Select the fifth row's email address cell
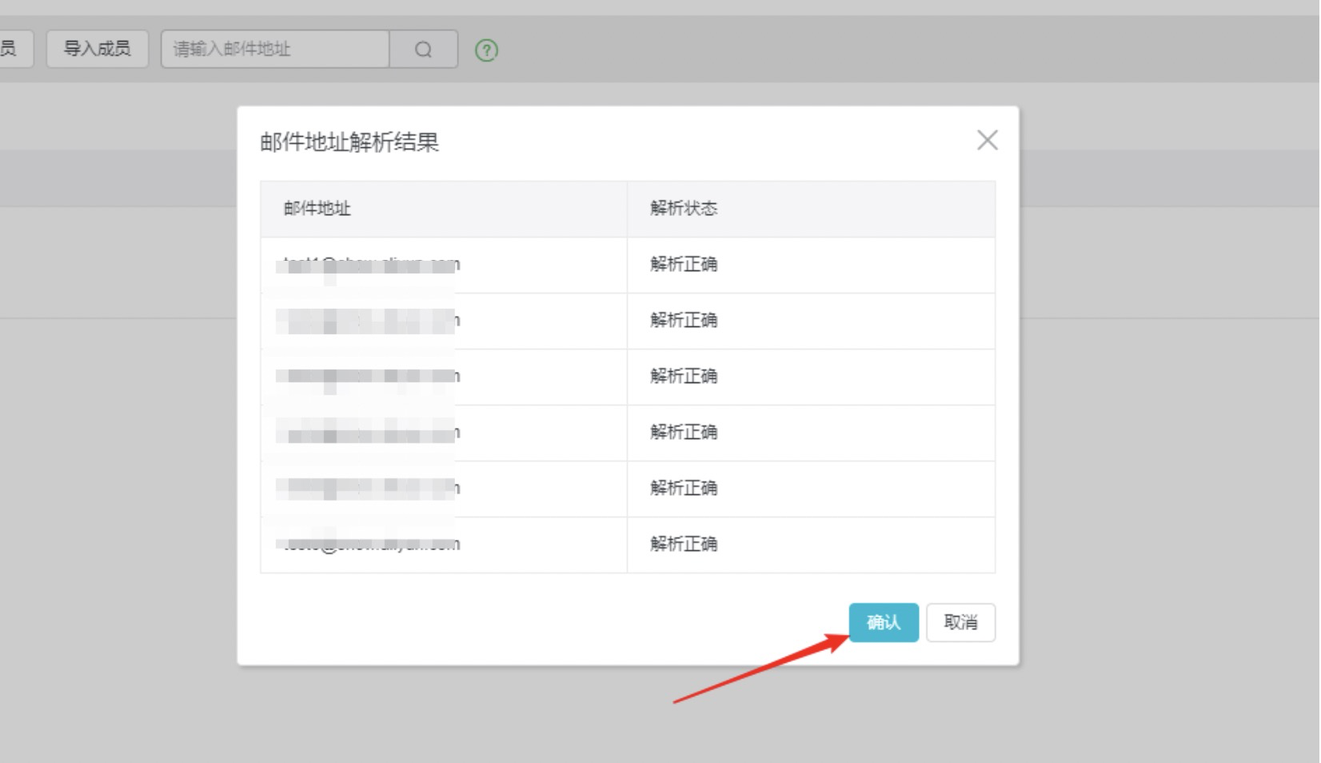 click(x=371, y=489)
